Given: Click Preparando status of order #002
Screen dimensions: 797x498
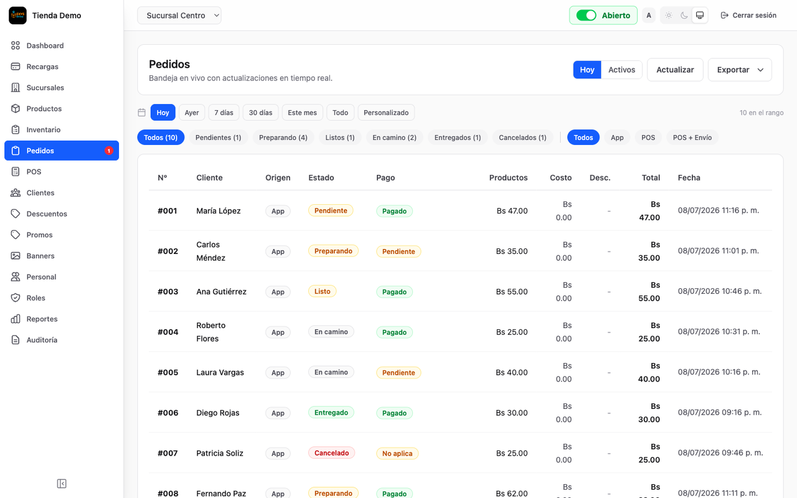Looking at the screenshot, I should (333, 251).
